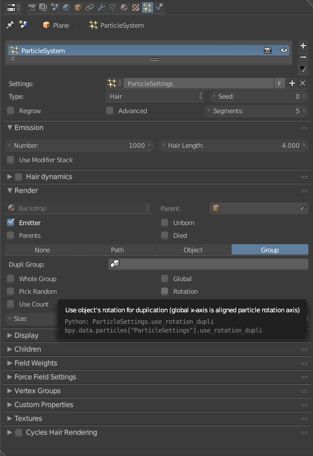
Task: Open particle system specials menu
Action: coord(303,69)
